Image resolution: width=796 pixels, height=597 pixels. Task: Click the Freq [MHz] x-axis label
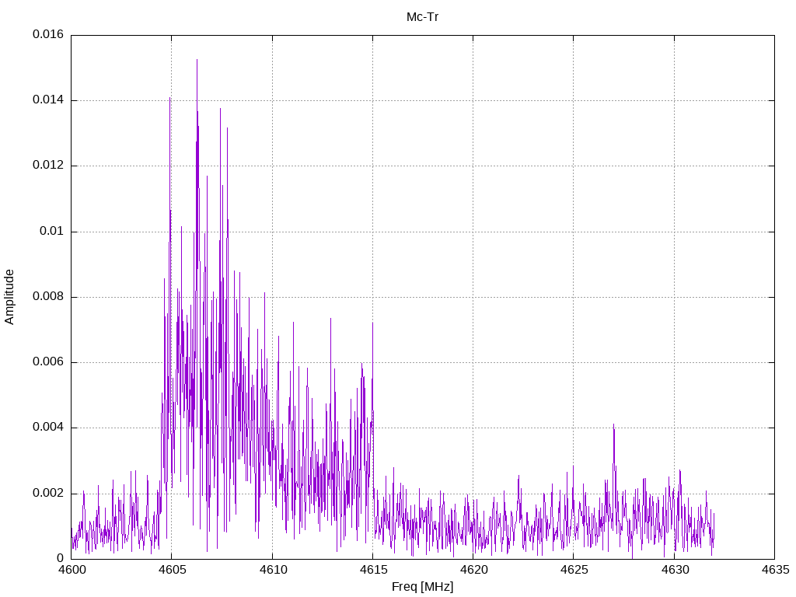[422, 587]
